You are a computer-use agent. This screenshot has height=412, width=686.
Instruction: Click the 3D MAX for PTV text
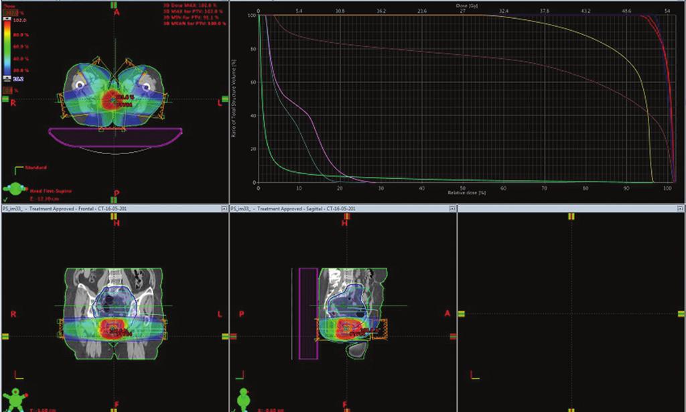194,12
